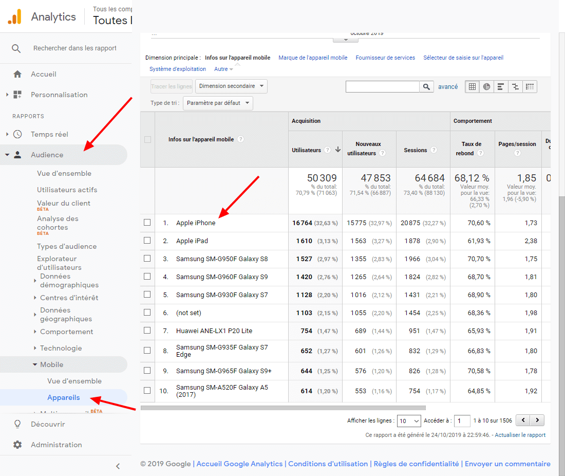The width and height of the screenshot is (565, 476).
Task: Click help icon beside Infos sur l'appareil mobile header
Action: pyautogui.click(x=241, y=139)
